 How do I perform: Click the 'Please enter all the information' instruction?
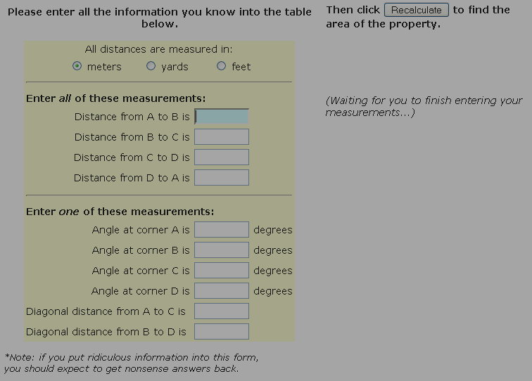[x=159, y=18]
